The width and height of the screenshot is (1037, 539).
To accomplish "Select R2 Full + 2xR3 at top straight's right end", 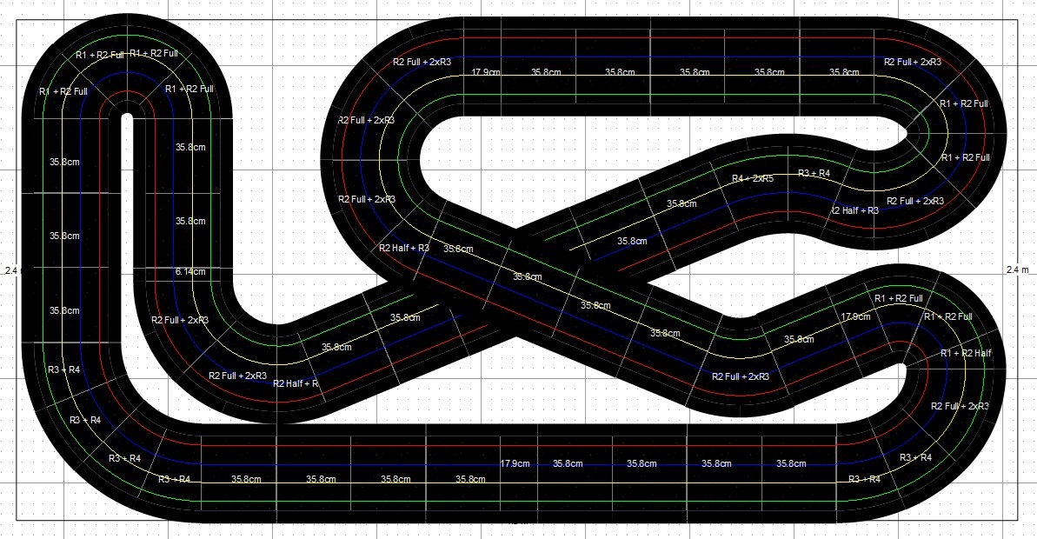I will 913,63.
